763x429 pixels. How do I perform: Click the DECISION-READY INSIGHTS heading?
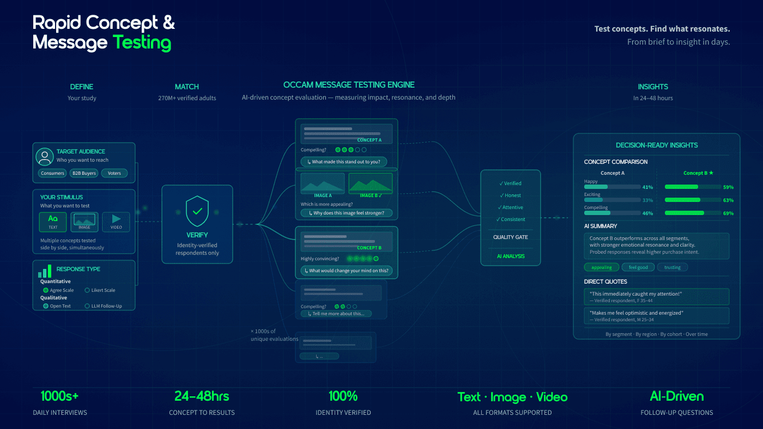(x=657, y=145)
